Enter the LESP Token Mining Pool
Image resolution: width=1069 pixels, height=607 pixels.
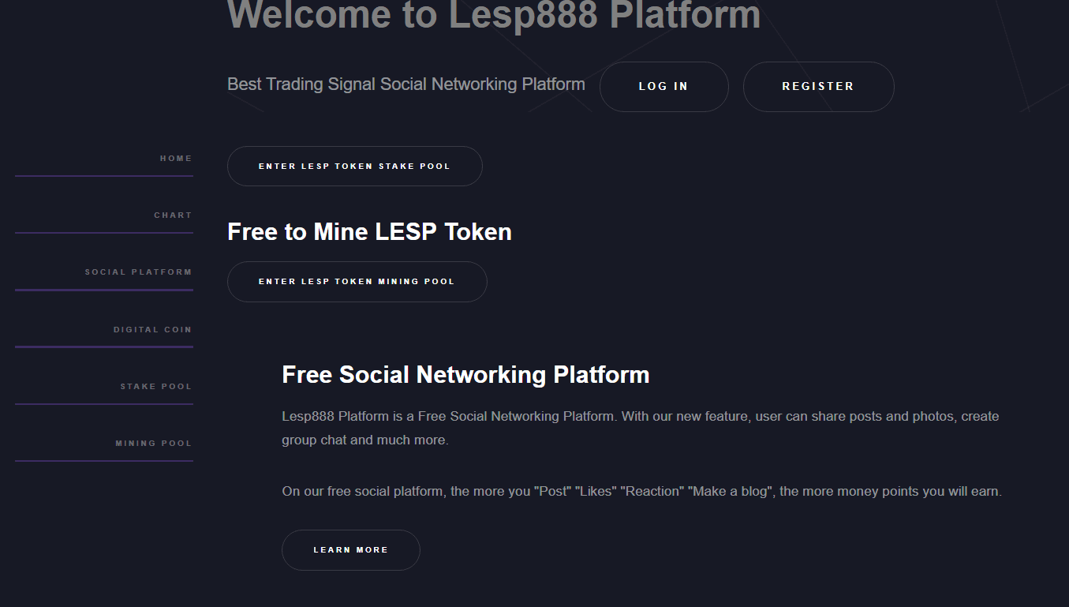(x=357, y=281)
